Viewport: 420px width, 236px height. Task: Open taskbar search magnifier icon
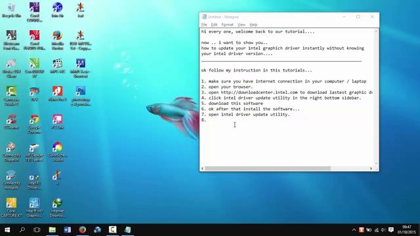tap(22, 230)
